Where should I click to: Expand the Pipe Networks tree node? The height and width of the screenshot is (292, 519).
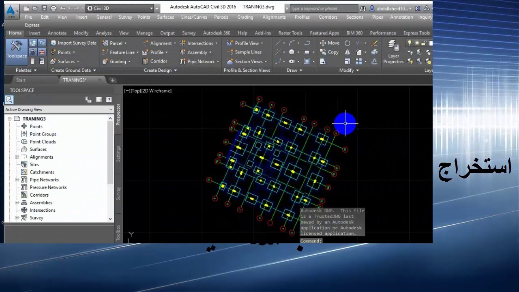(17, 180)
